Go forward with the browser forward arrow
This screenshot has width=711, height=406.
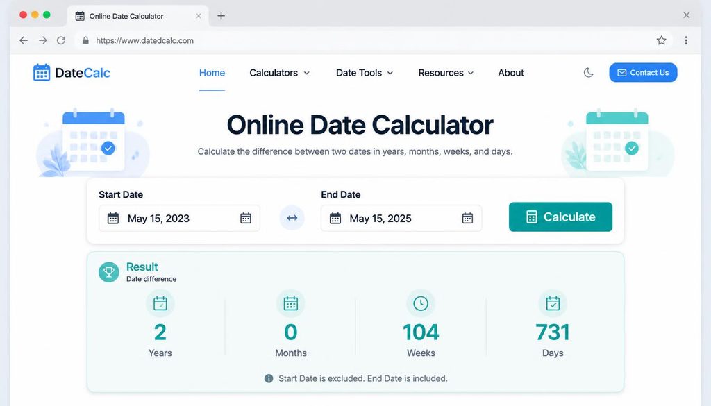point(42,40)
